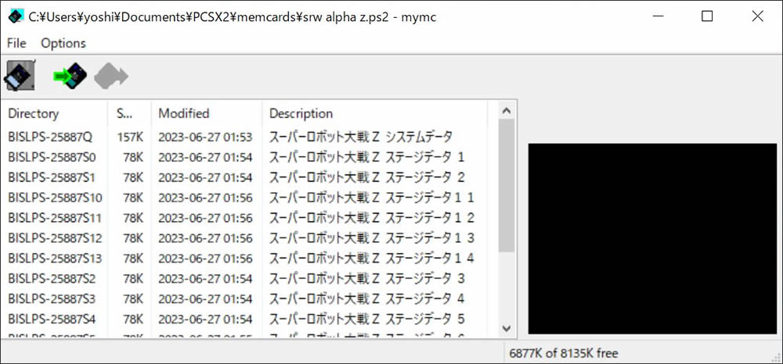Image resolution: width=783 pixels, height=364 pixels.
Task: Click the description ending 'ステージデータ 1 1'
Action: click(x=371, y=198)
